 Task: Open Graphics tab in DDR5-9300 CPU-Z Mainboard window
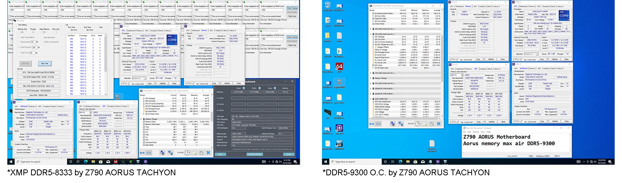click(547, 68)
